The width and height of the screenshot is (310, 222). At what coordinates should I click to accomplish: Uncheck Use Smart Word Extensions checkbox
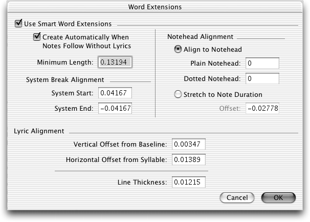[x=18, y=24]
